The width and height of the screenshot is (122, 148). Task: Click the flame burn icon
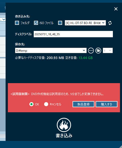(64, 125)
